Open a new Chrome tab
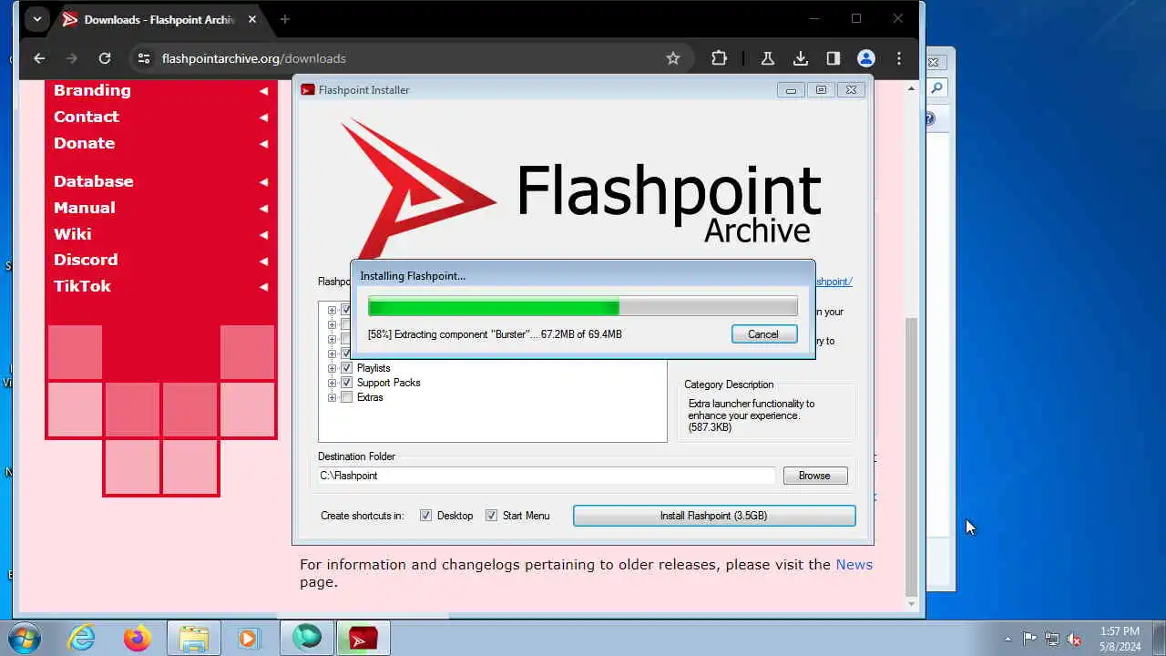This screenshot has height=656, width=1166. (x=285, y=19)
